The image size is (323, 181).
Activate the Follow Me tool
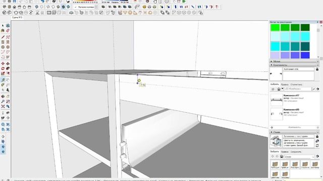[8, 68]
